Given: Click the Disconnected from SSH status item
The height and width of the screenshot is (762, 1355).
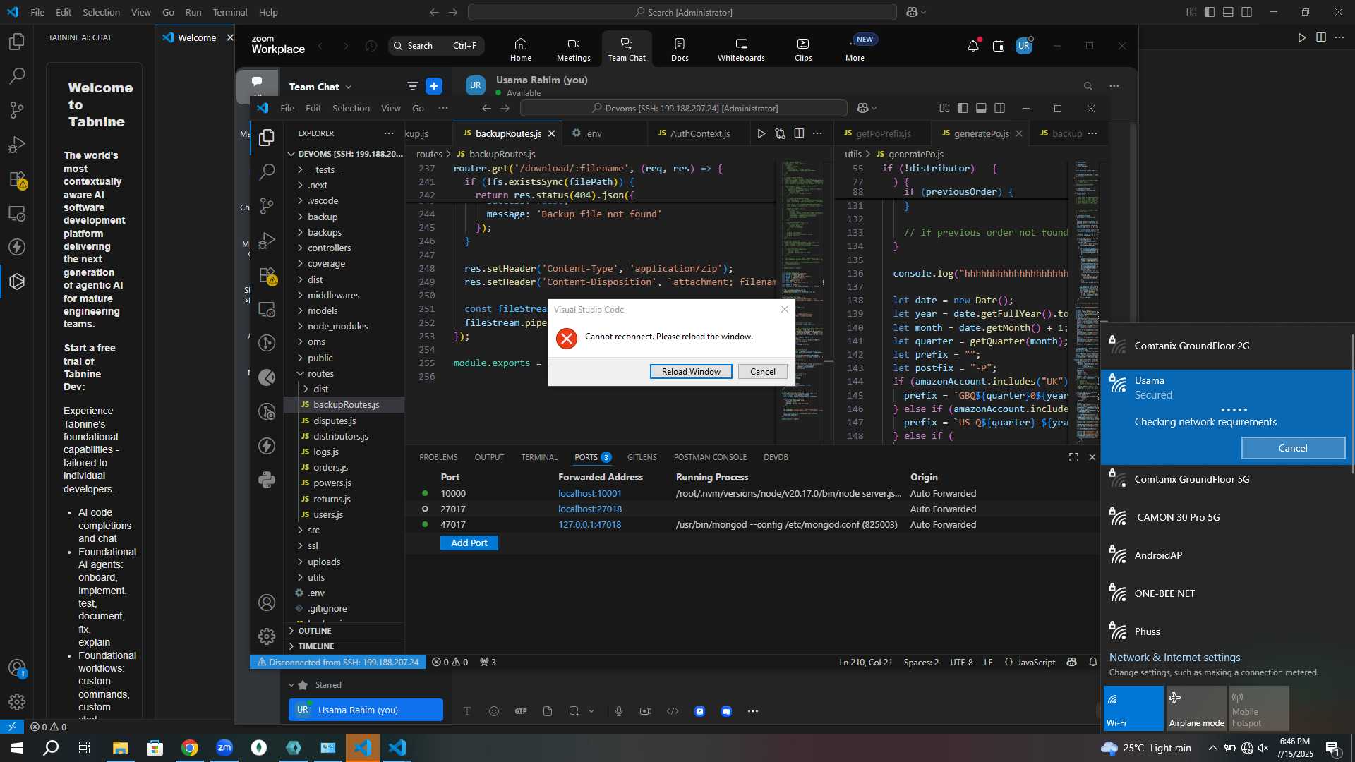Looking at the screenshot, I should coord(338,663).
